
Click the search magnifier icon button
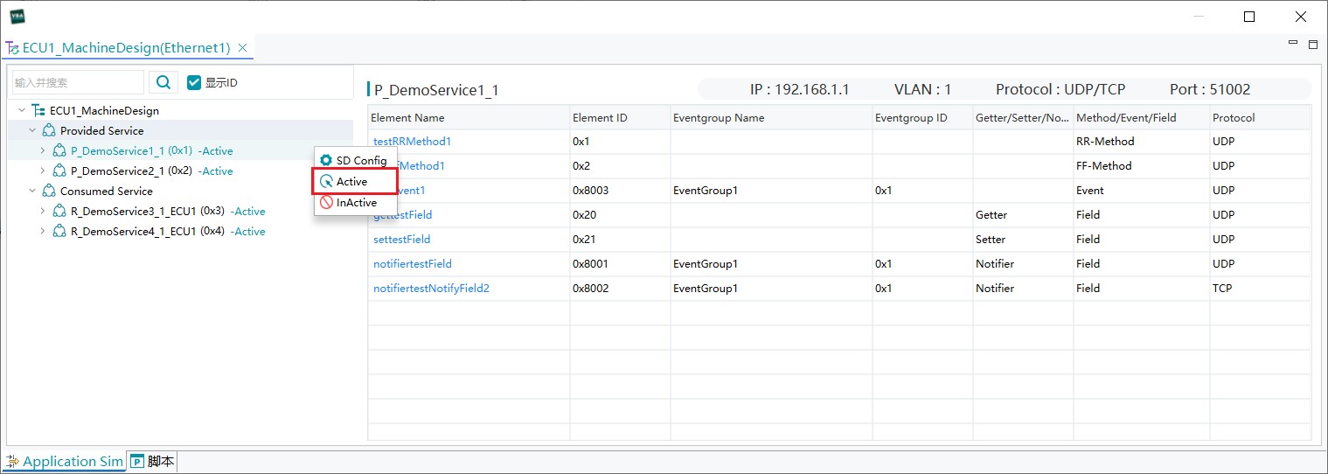(x=163, y=82)
